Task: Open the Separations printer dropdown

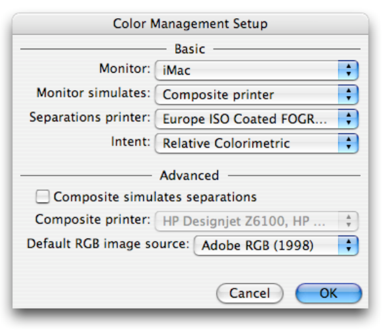Action: point(256,119)
